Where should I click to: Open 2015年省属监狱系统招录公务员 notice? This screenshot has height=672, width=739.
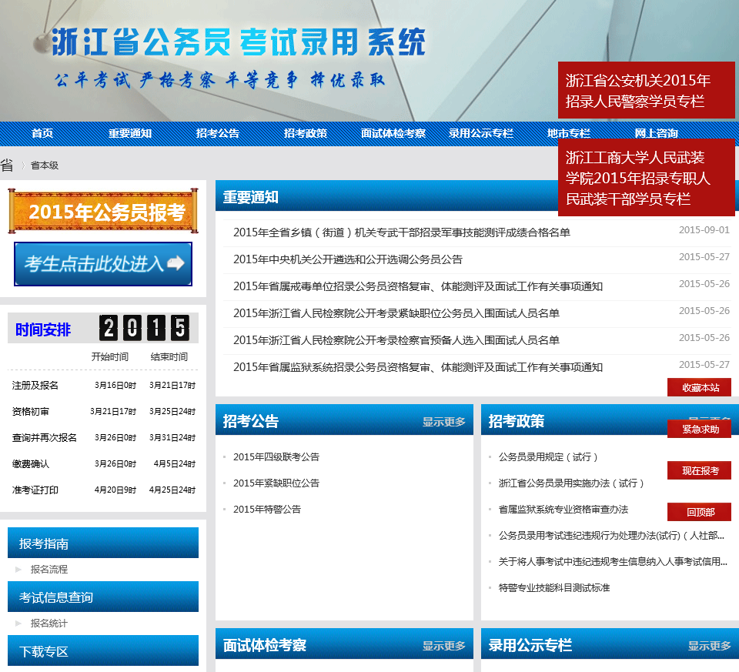[x=417, y=367]
